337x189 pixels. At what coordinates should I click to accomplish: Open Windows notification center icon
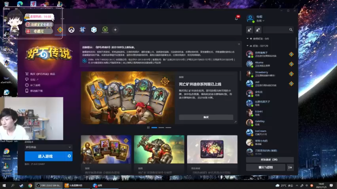[x=331, y=186]
